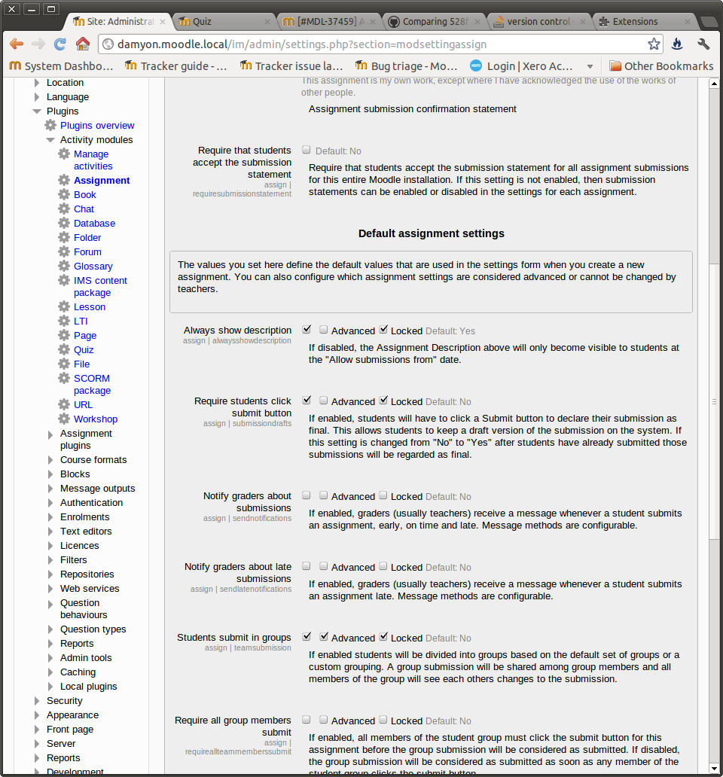Open the wrench settings menu
The width and height of the screenshot is (723, 777).
tap(703, 44)
